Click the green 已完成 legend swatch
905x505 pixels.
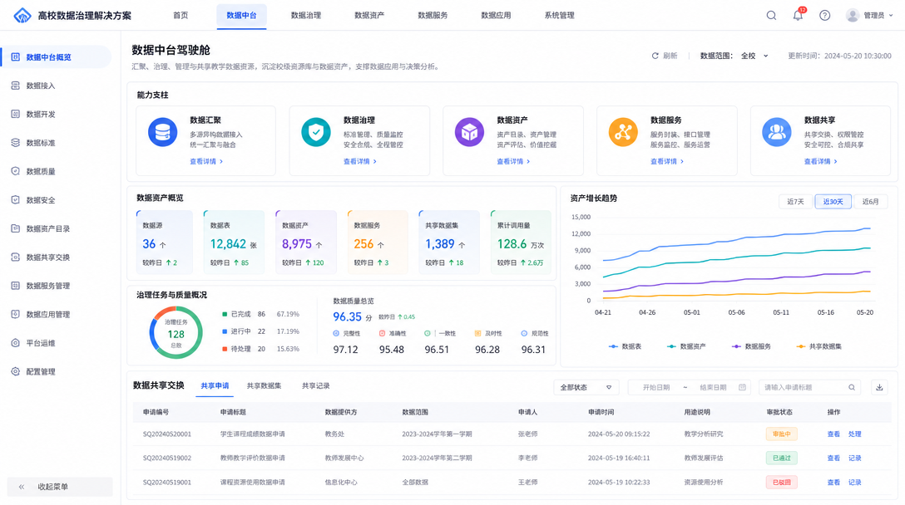pos(225,314)
